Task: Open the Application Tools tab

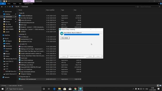Action: (29, 4)
